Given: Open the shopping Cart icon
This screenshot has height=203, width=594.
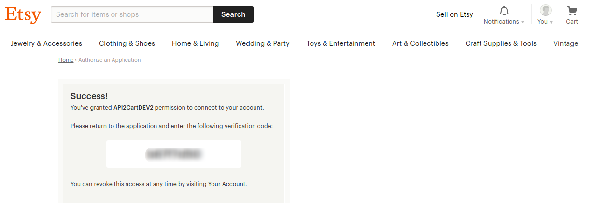Looking at the screenshot, I should pos(572,11).
